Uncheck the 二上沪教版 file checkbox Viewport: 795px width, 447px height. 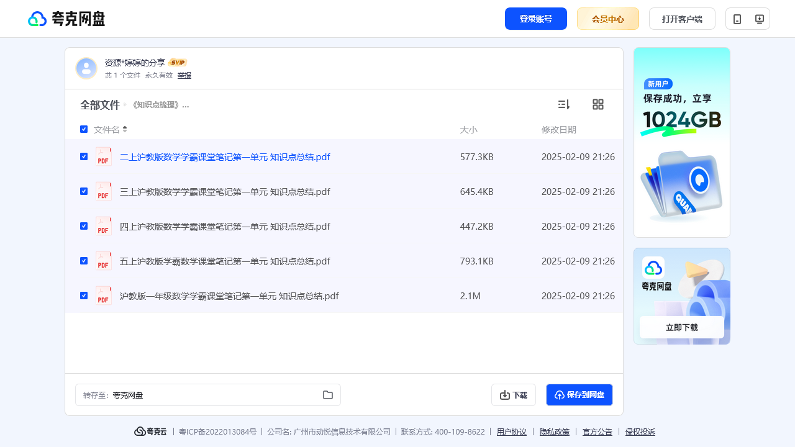(84, 156)
